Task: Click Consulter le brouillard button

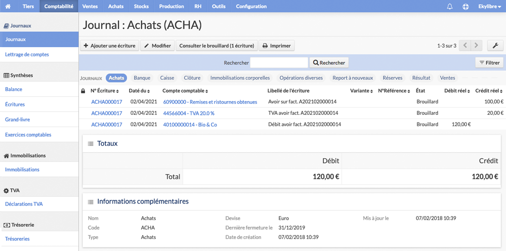Action: coord(217,46)
